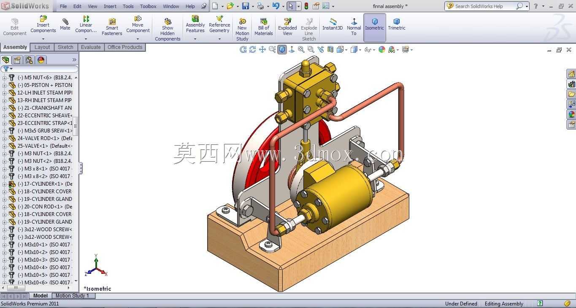576x308 pixels.
Task: Click the New document icon
Action: click(215, 6)
